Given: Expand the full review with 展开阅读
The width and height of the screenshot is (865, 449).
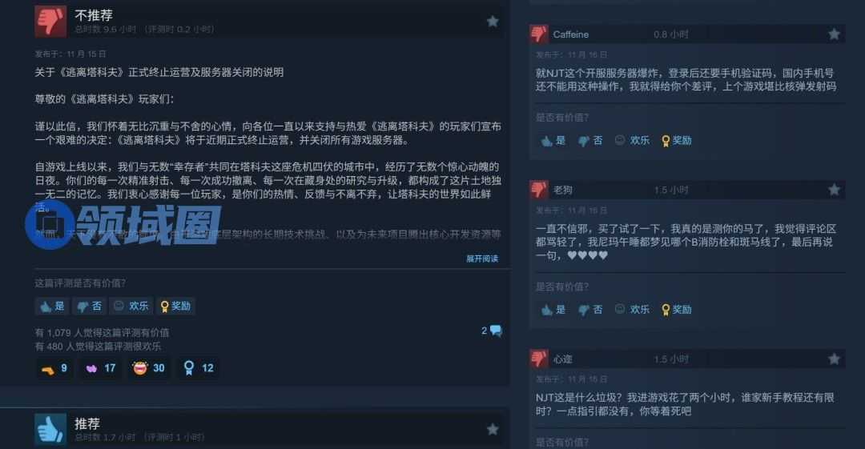Looking at the screenshot, I should (x=482, y=259).
